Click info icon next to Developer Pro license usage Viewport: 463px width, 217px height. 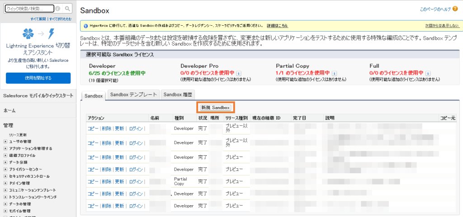click(x=239, y=74)
